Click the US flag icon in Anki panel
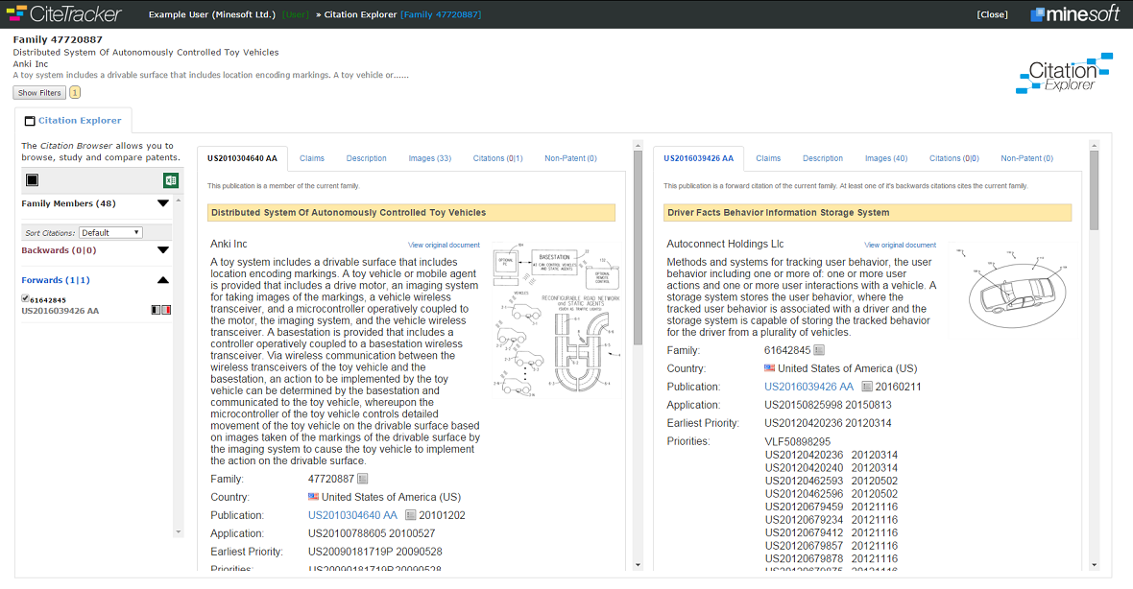This screenshot has width=1133, height=589. [313, 497]
